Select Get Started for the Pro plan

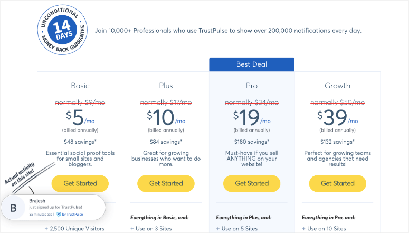(x=252, y=183)
